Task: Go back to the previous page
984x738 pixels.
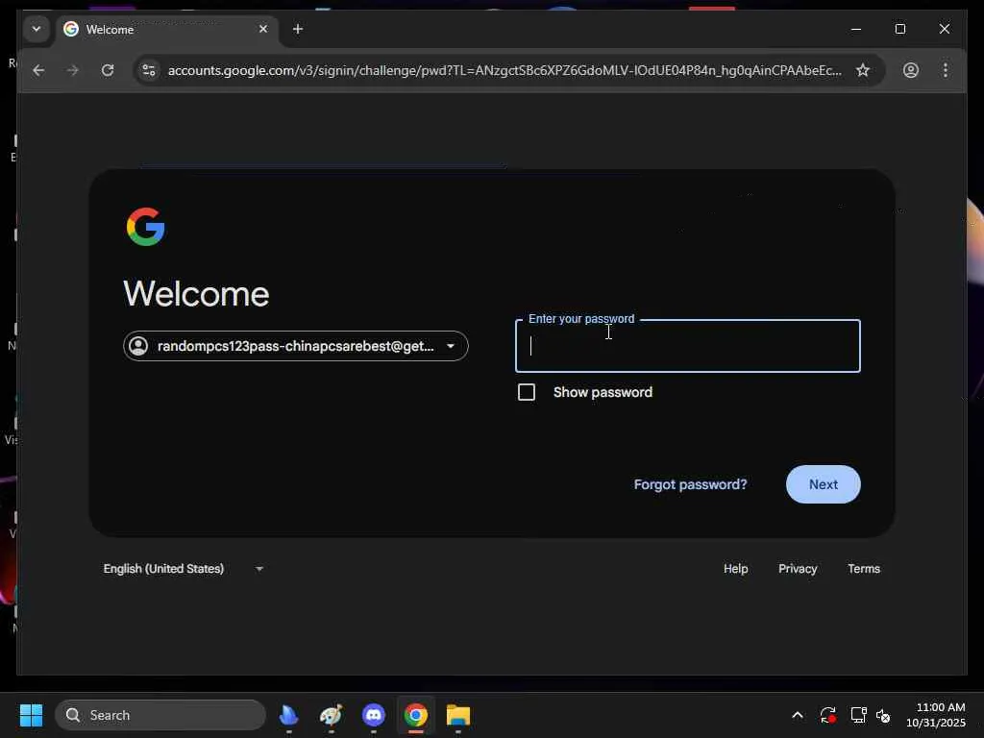Action: pos(38,70)
